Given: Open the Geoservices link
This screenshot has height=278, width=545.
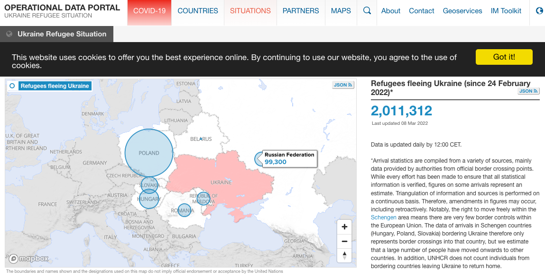Looking at the screenshot, I should (x=462, y=11).
